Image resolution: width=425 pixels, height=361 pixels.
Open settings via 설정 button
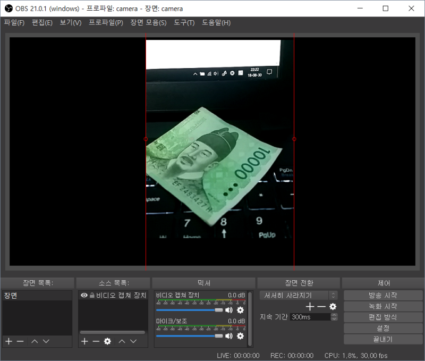tap(384, 328)
